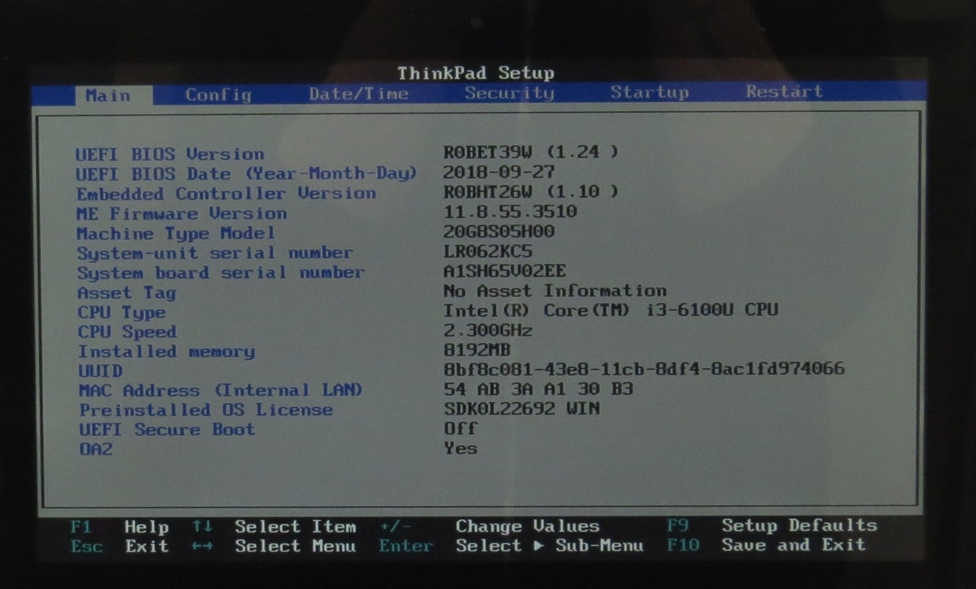Click the Esc Exit hint

[x=120, y=546]
